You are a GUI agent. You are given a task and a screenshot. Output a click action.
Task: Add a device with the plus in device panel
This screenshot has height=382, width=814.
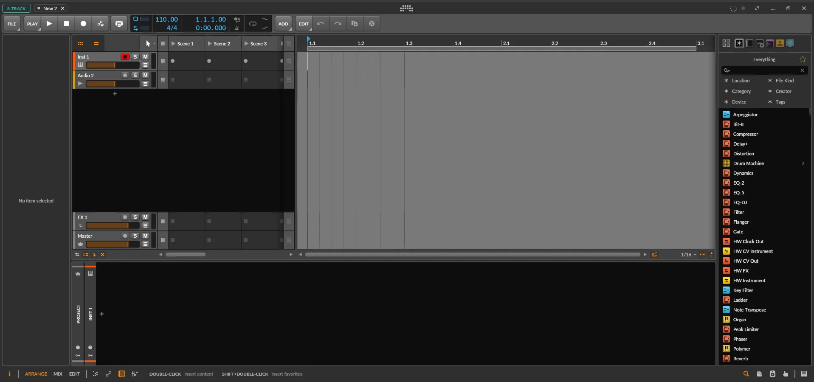click(x=101, y=314)
